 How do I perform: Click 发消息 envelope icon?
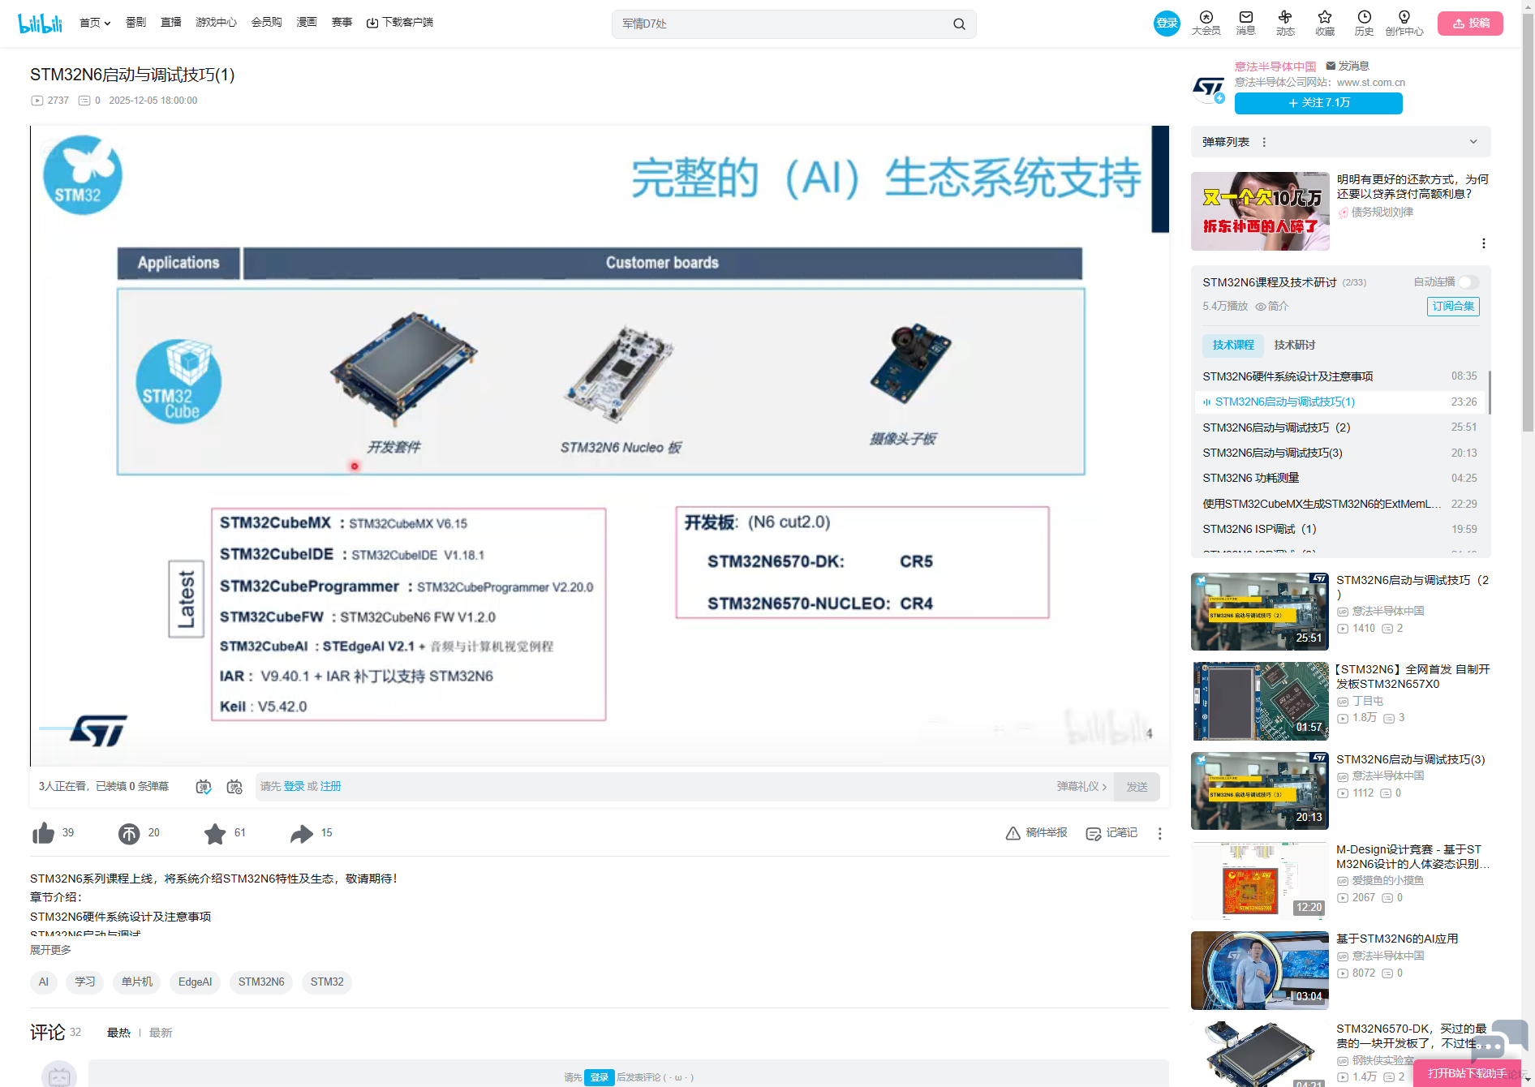point(1331,66)
